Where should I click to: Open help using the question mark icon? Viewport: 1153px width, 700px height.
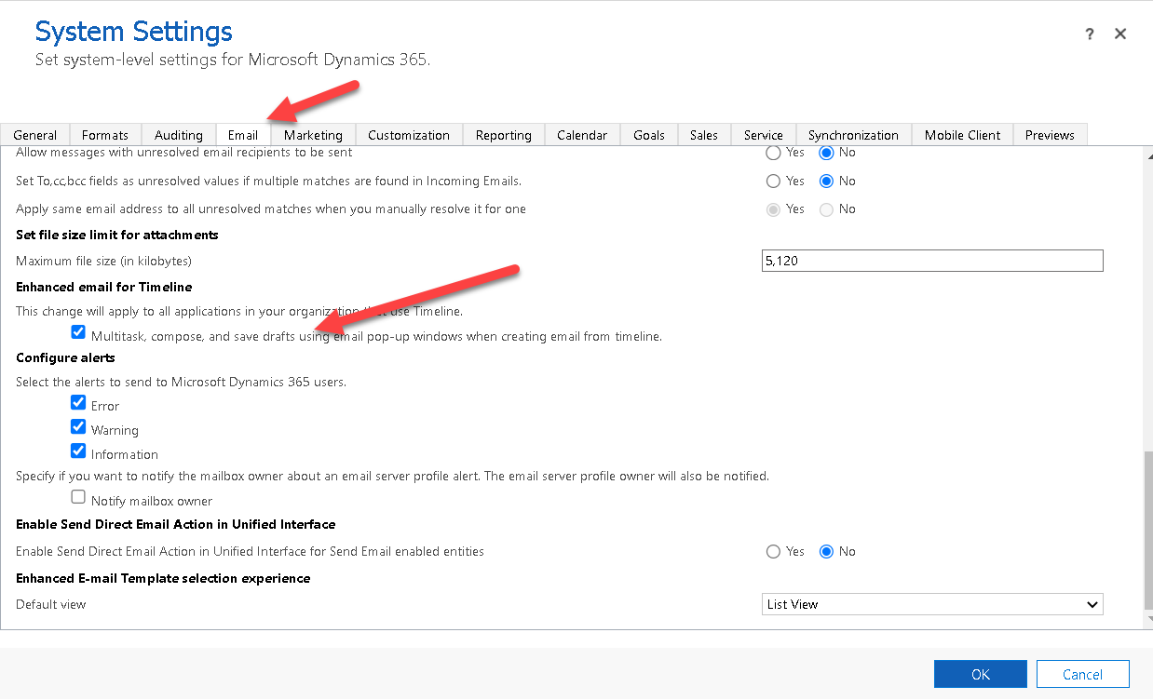(1089, 34)
